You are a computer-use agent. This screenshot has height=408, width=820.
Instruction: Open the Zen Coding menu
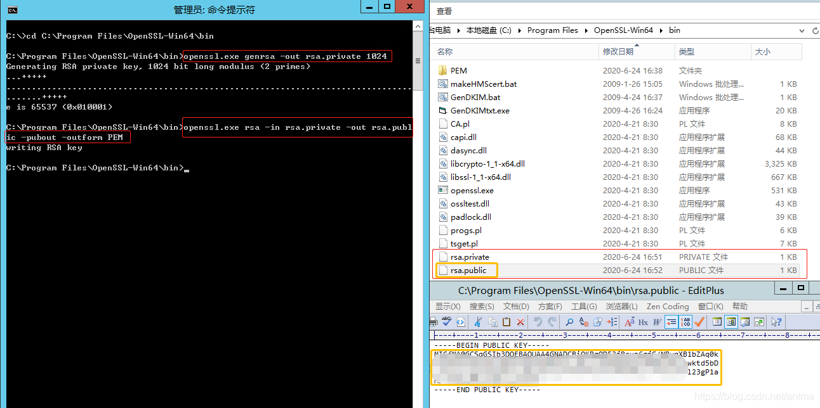pos(668,307)
